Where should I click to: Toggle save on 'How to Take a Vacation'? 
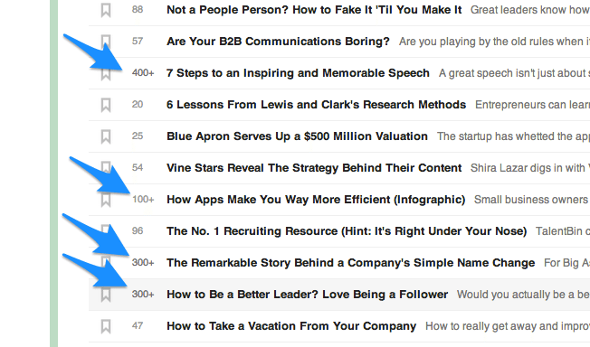click(106, 326)
